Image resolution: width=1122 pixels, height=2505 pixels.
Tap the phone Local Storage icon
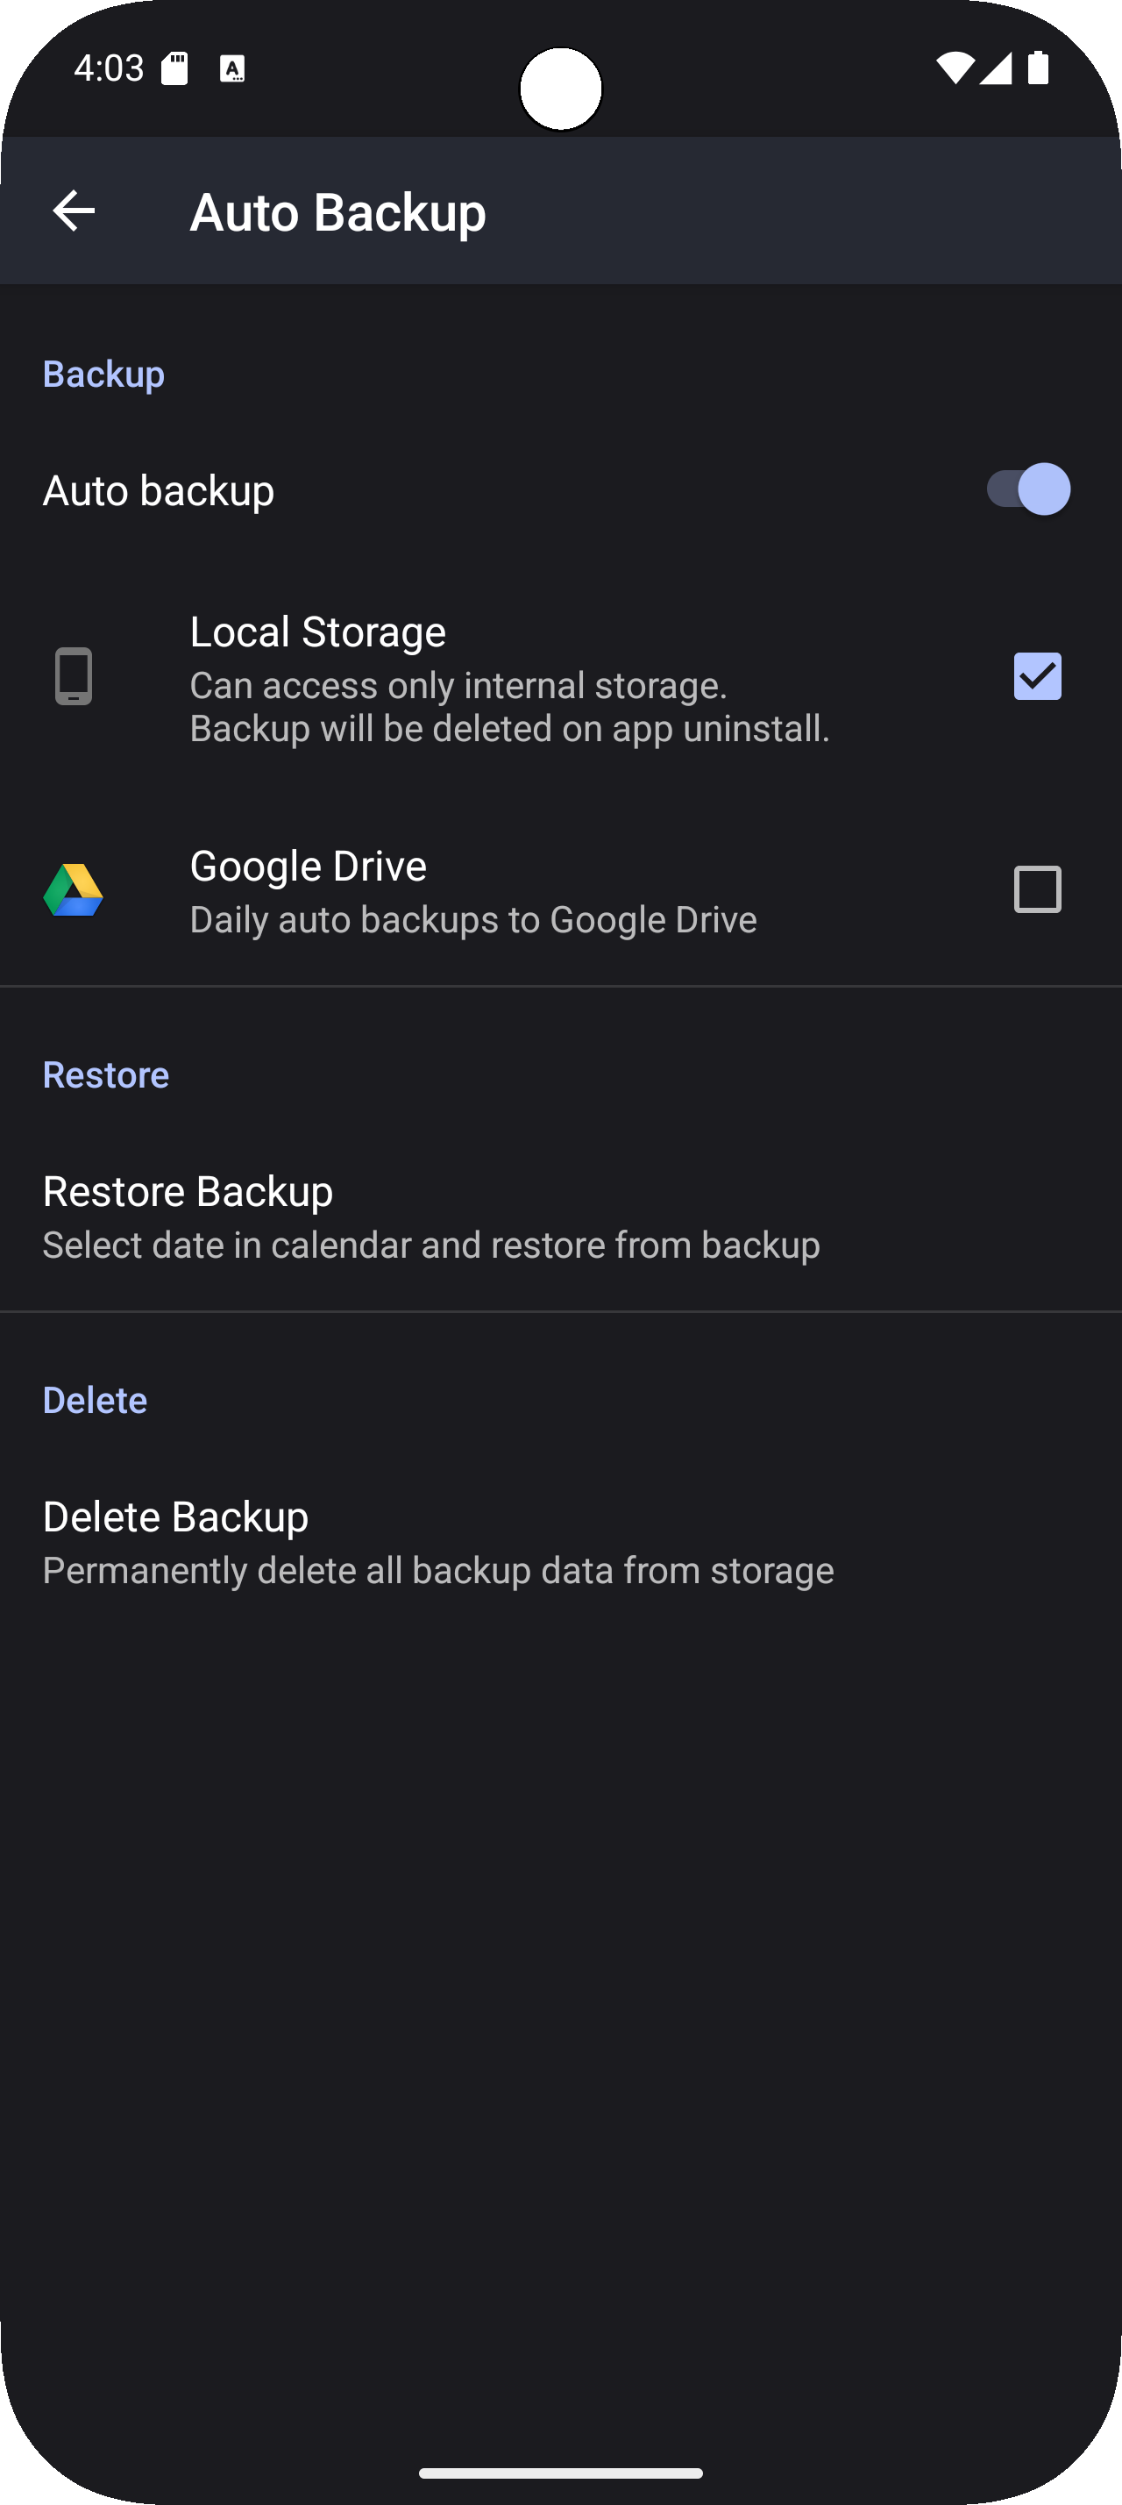pyautogui.click(x=73, y=676)
